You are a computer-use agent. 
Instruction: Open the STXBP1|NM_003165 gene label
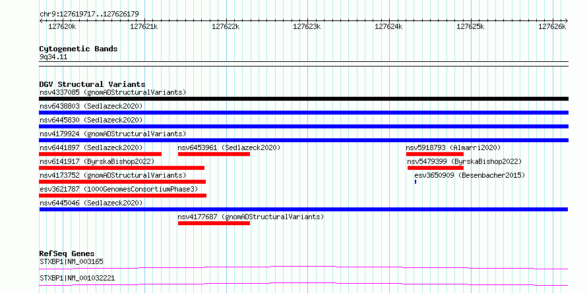click(71, 261)
